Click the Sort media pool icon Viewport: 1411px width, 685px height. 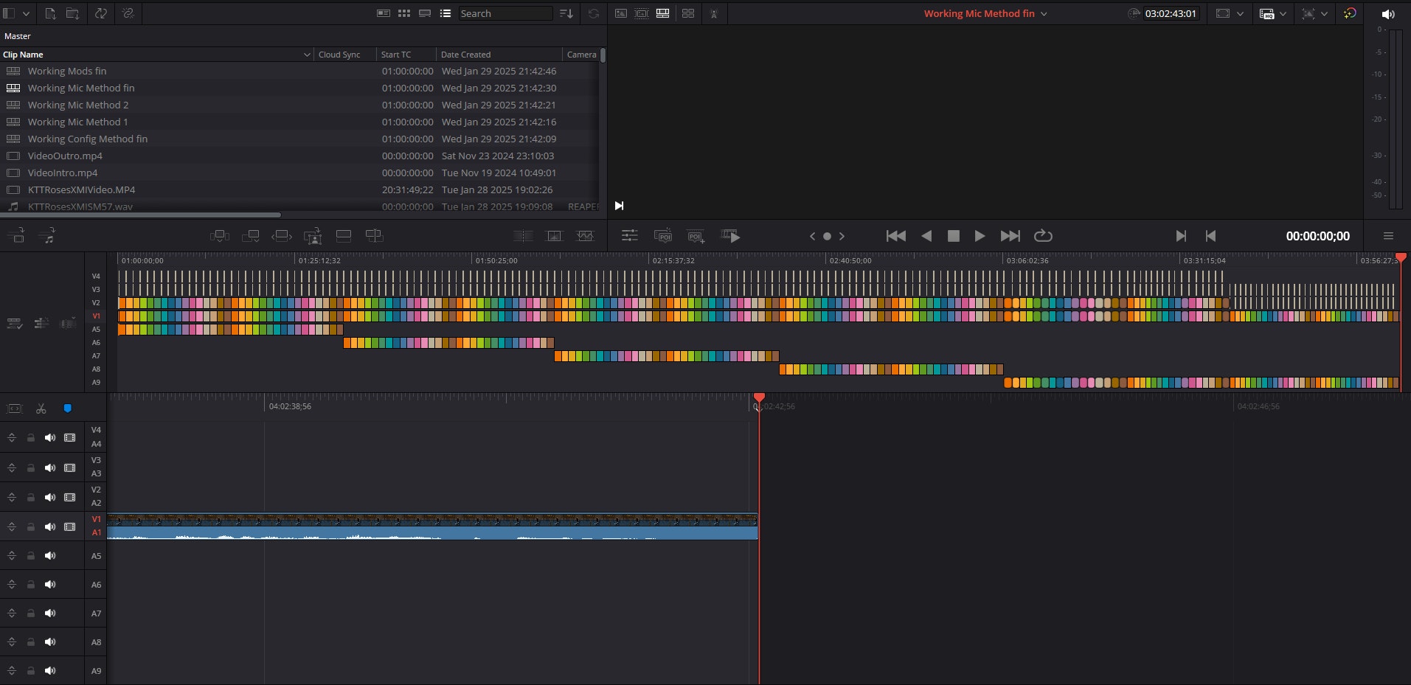(566, 13)
